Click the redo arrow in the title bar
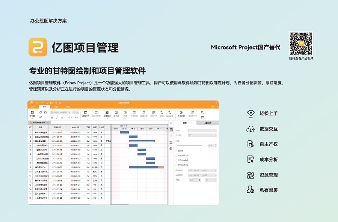This screenshot has width=338, height=222. pos(42,103)
